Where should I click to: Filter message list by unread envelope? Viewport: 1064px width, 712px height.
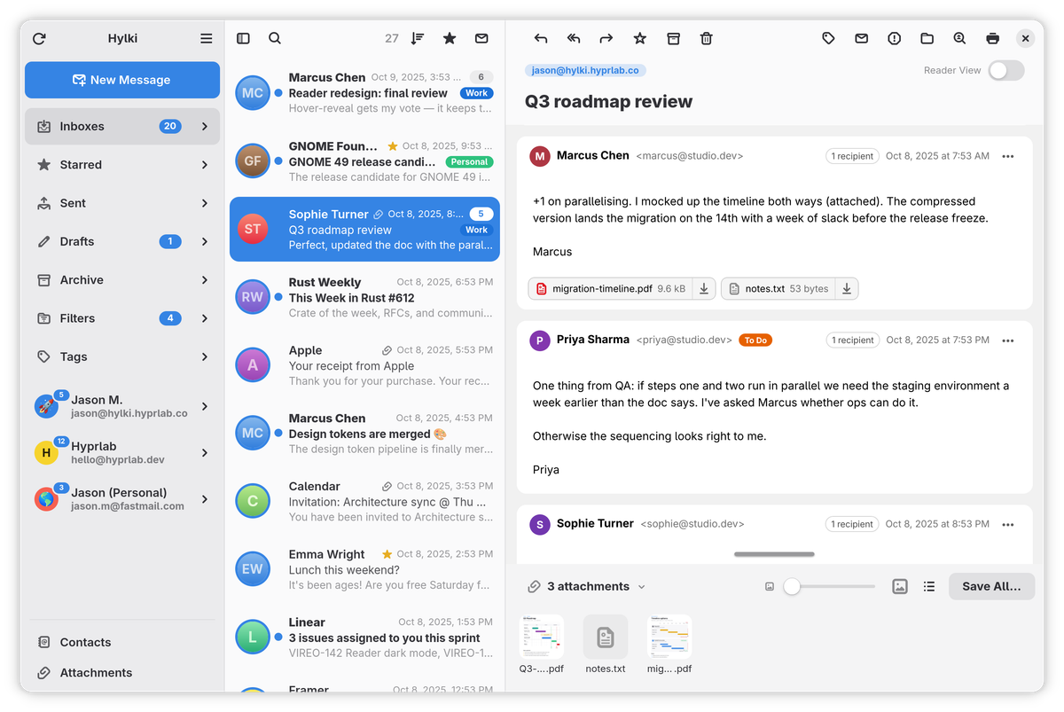coord(481,38)
